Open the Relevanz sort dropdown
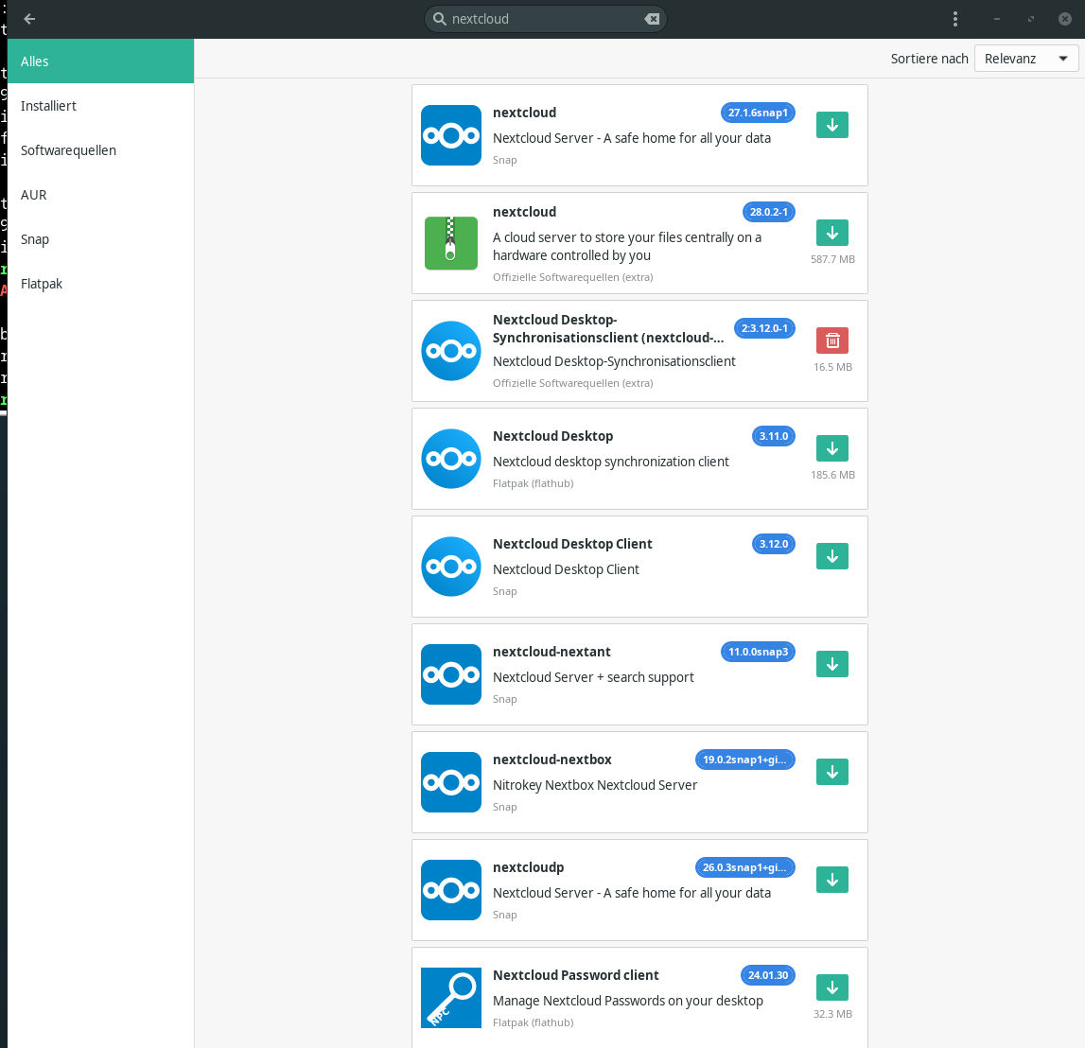Screen dimensions: 1085x1048 click(x=1026, y=59)
